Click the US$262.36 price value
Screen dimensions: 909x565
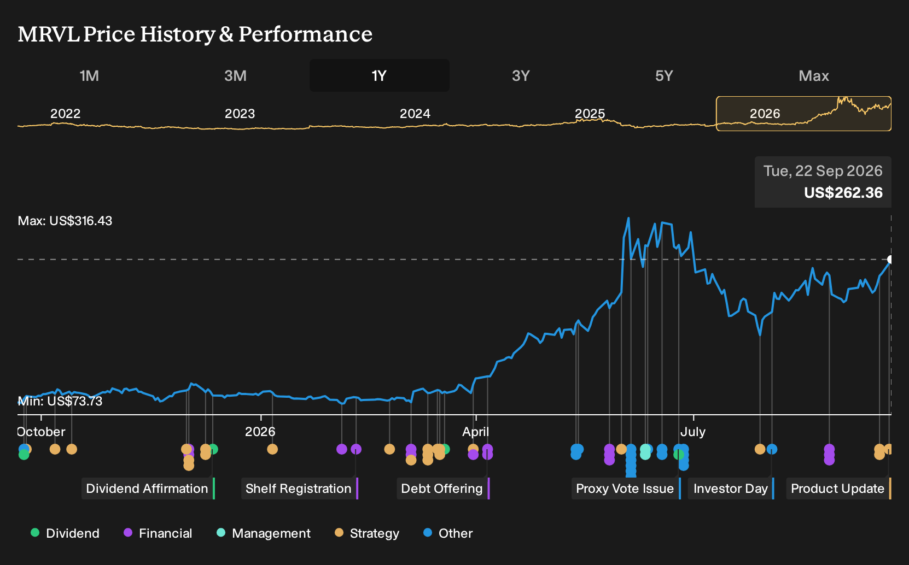[x=843, y=193]
